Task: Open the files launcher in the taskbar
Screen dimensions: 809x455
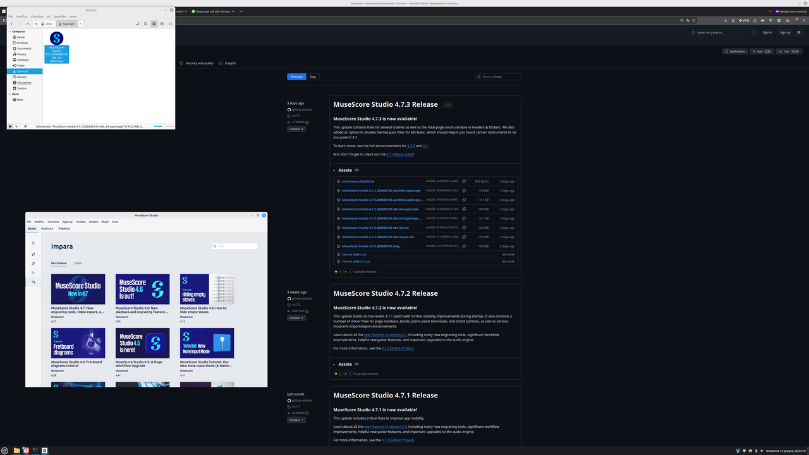Action: click(x=16, y=451)
